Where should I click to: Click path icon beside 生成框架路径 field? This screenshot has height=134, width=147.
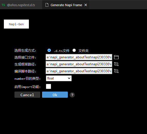pyautogui.click(x=116, y=64)
